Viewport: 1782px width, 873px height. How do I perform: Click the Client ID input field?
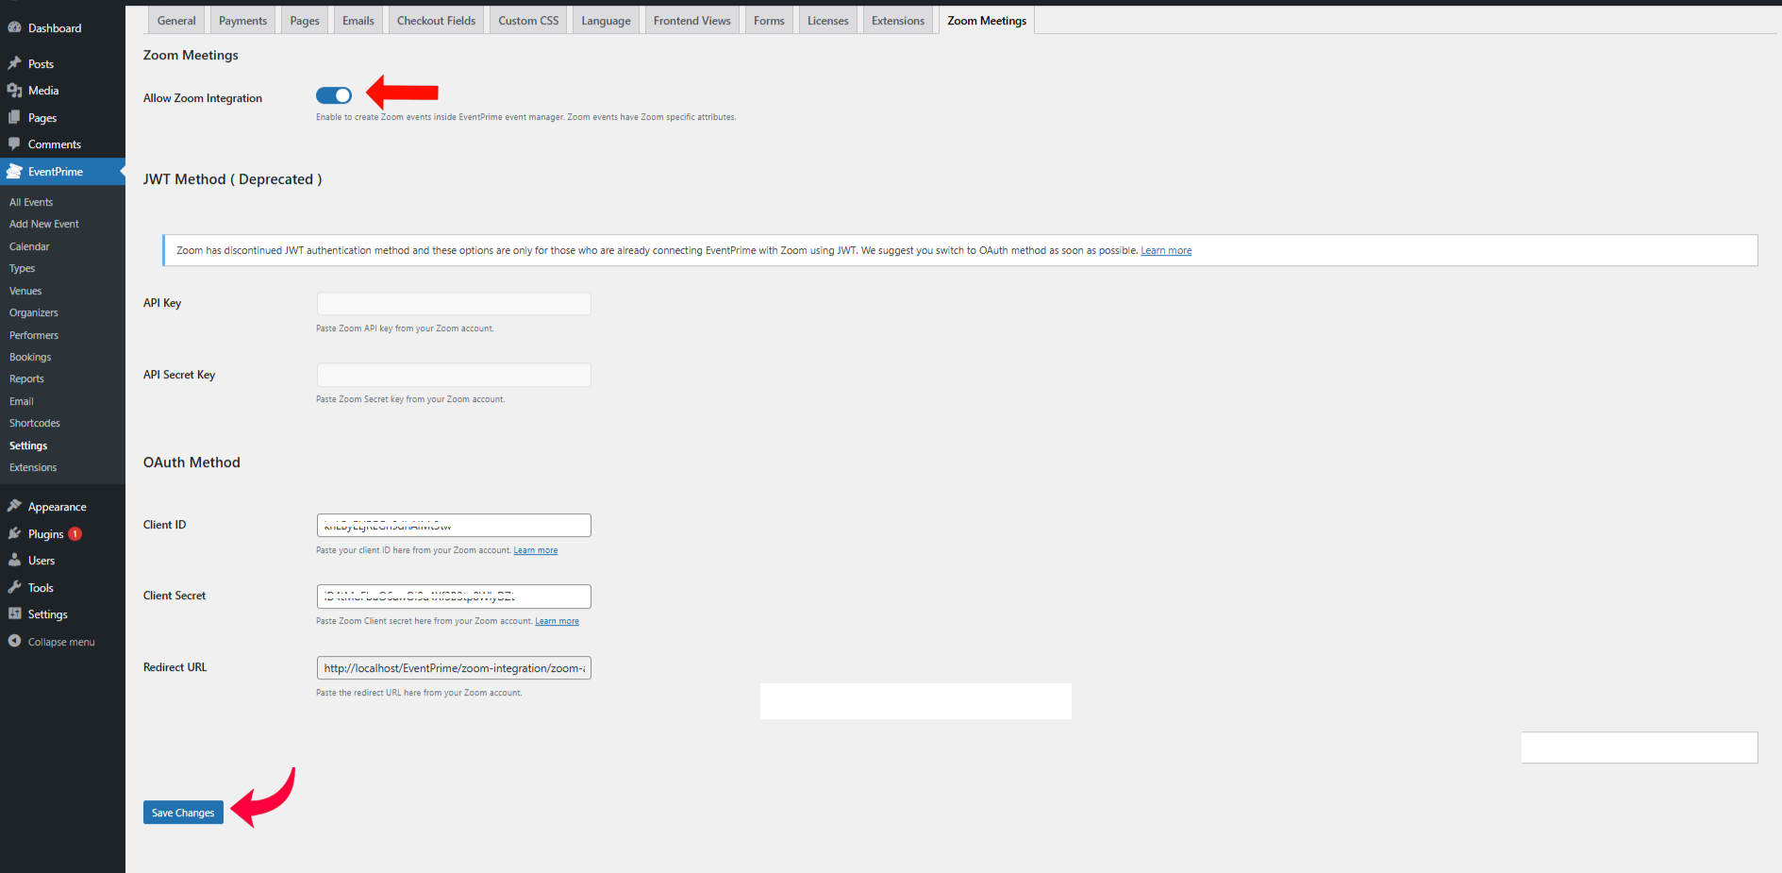[454, 525]
